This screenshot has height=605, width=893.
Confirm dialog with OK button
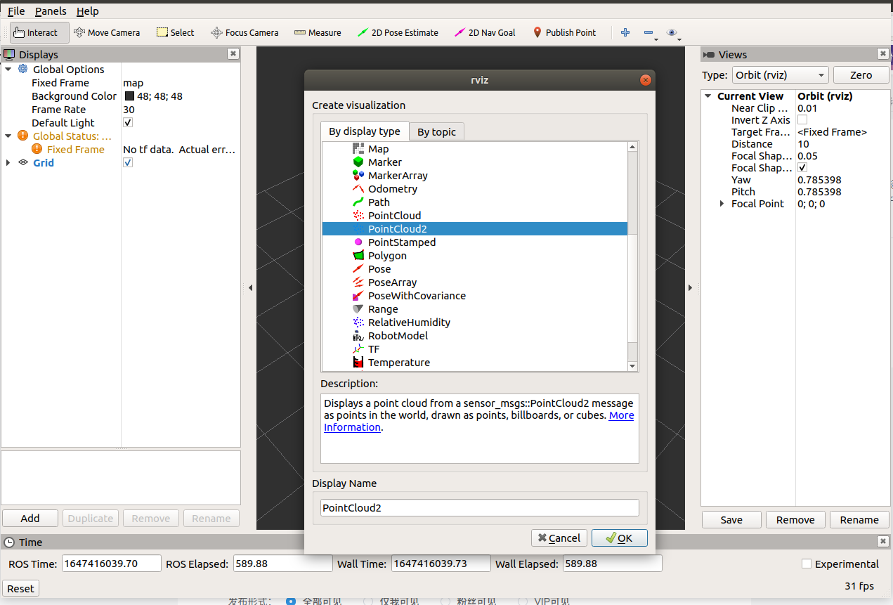[620, 538]
